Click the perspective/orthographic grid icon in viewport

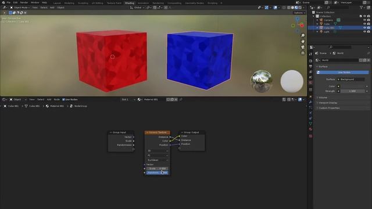(303, 53)
